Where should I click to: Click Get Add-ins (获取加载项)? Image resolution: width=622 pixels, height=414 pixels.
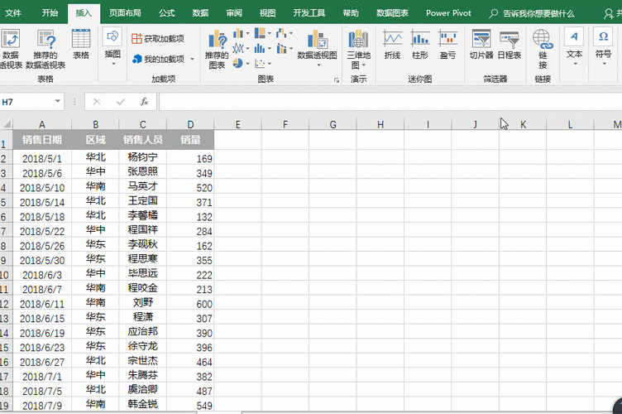point(158,39)
